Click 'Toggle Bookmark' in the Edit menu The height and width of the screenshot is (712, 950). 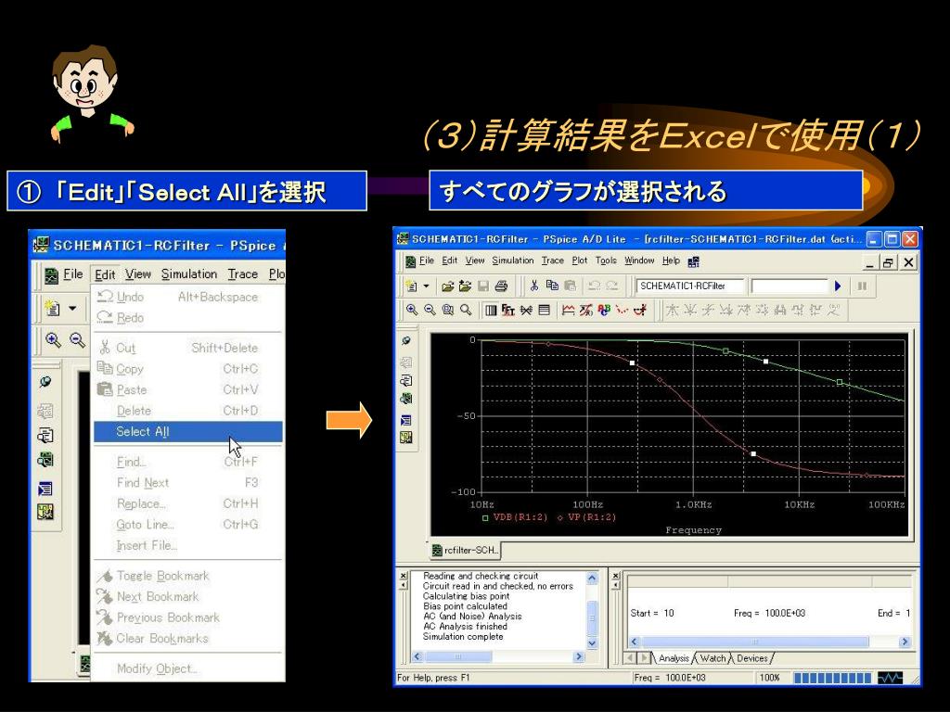coord(187,576)
